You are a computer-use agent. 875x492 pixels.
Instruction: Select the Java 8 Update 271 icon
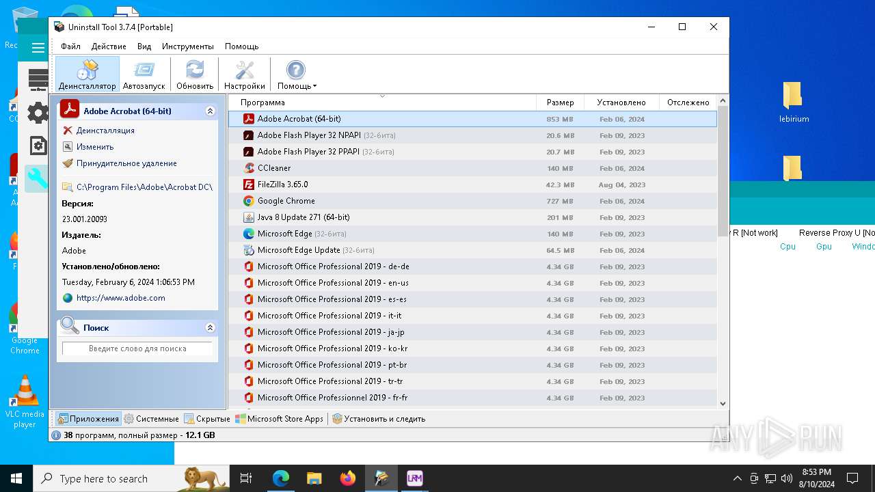tap(249, 217)
